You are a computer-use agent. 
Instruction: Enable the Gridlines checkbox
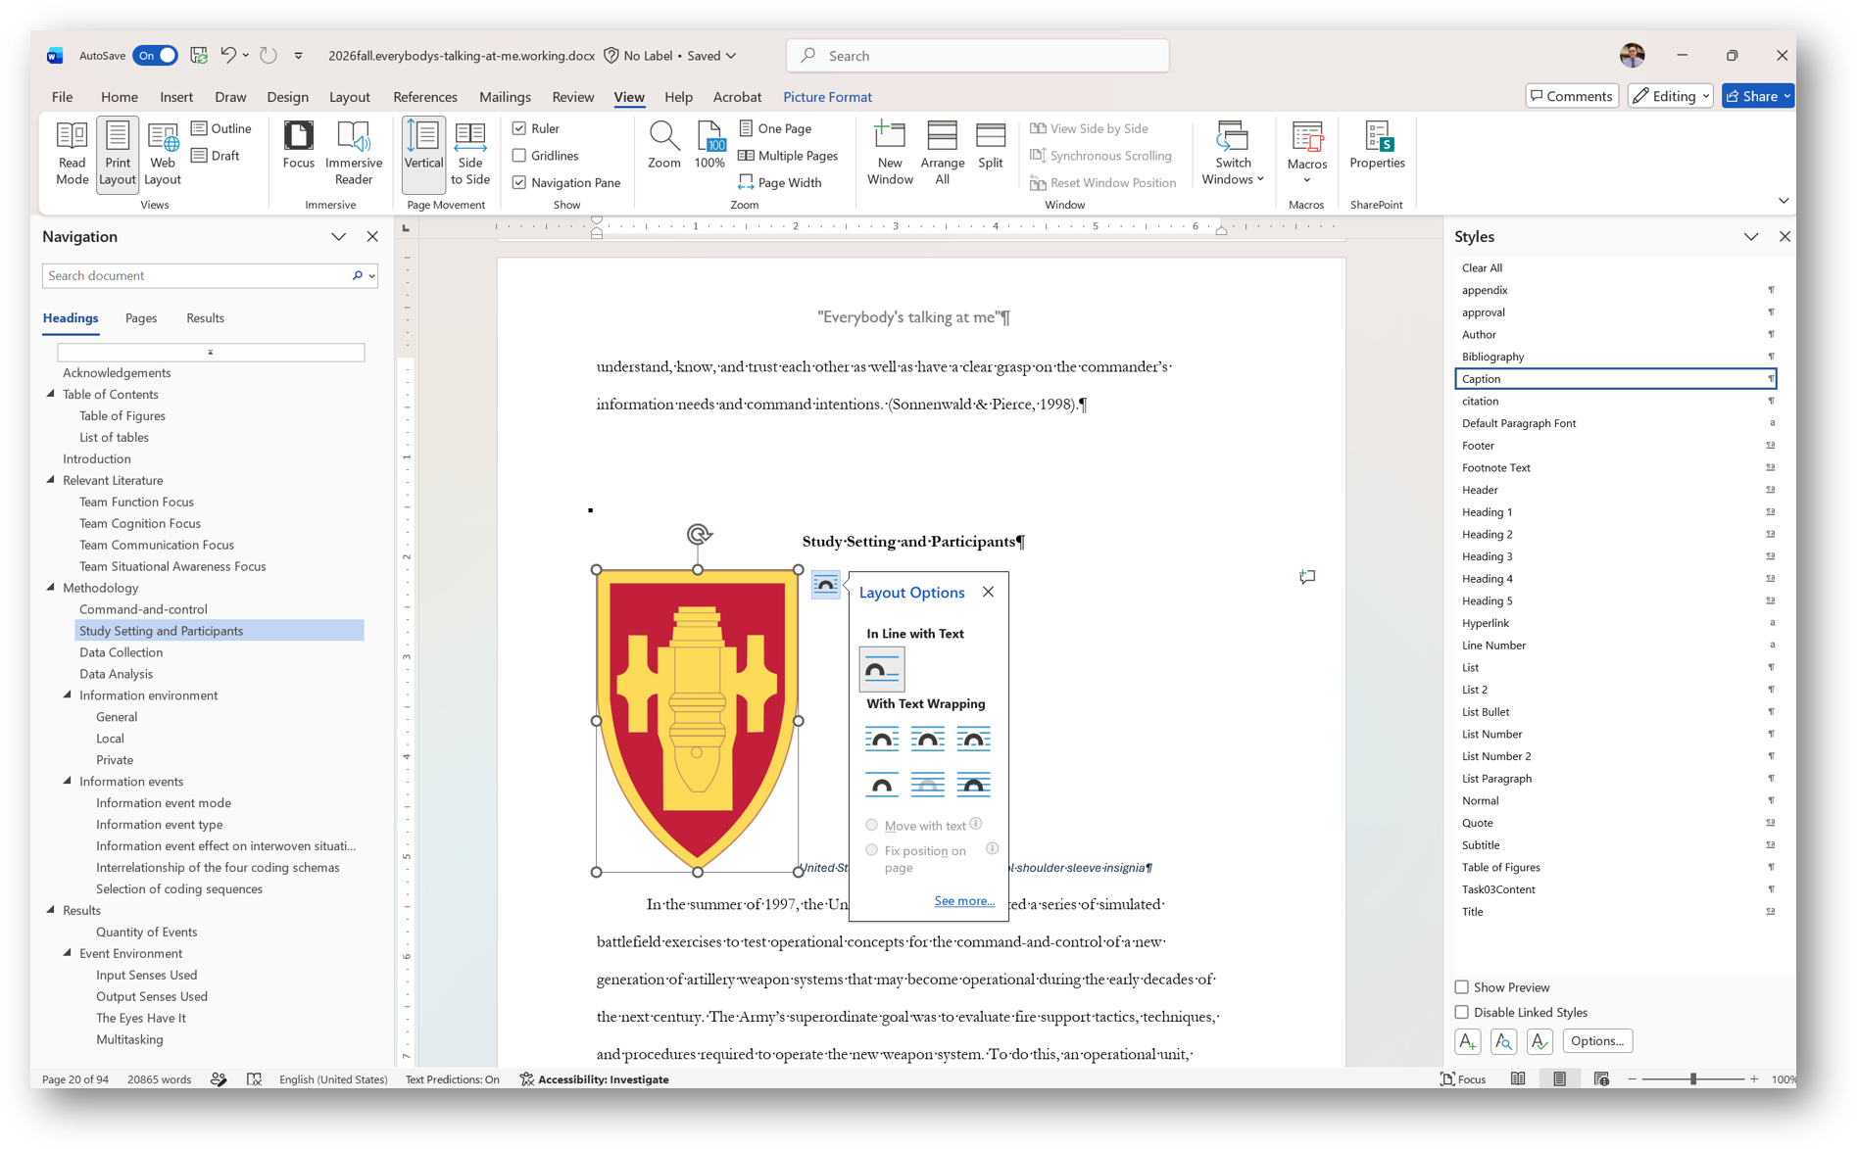[519, 155]
